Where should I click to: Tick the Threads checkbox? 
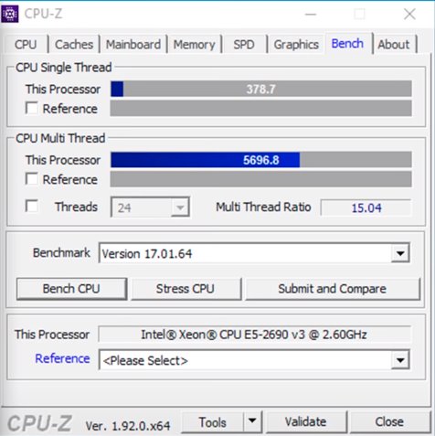pyautogui.click(x=32, y=207)
